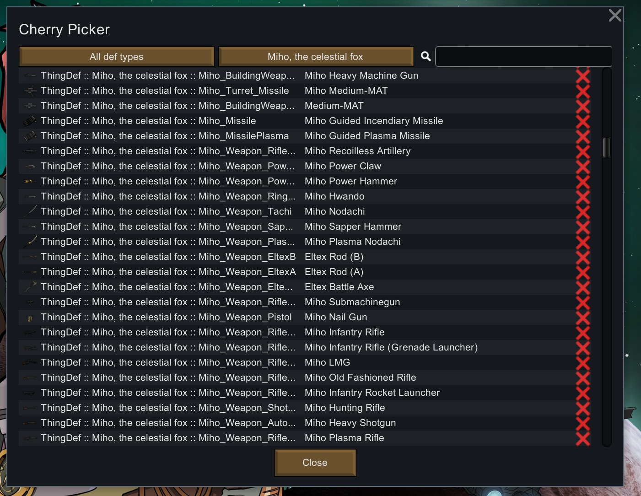
Task: Click the red X for Miho Heavy Machine Gun
Action: pos(582,75)
